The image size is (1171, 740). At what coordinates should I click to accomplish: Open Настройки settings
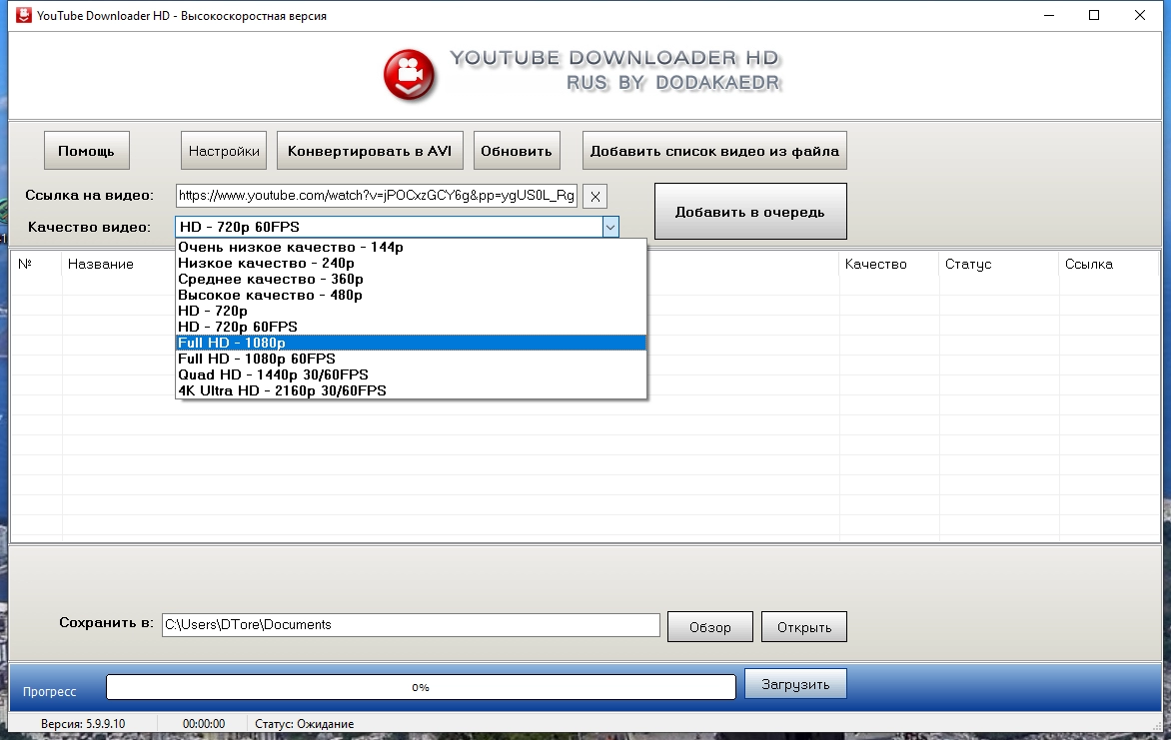point(224,151)
